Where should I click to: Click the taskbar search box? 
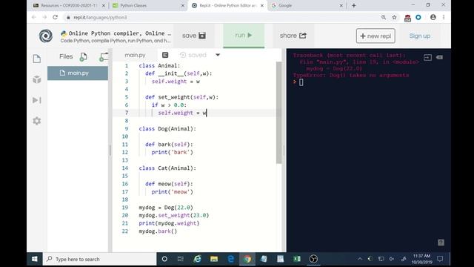100,259
